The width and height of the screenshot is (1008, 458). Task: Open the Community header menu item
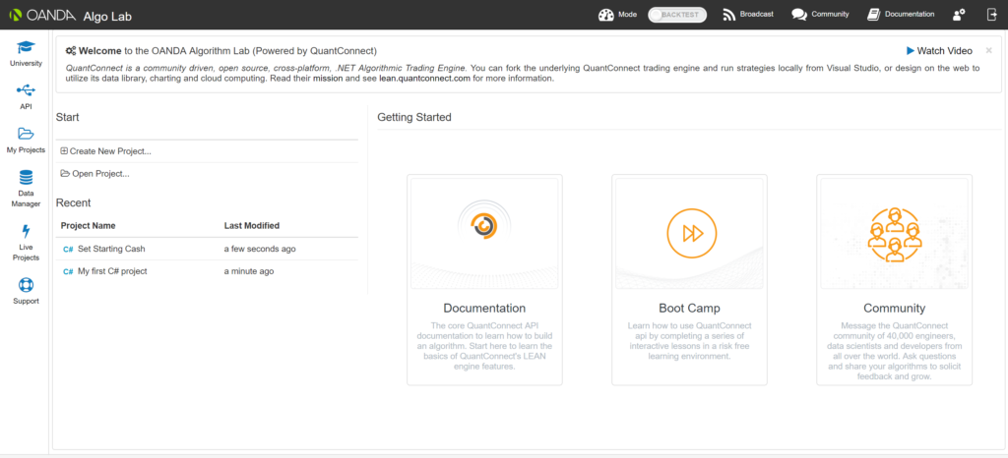coord(820,15)
